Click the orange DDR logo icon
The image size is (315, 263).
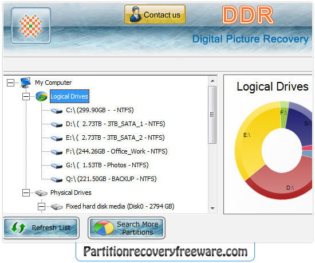click(x=31, y=26)
